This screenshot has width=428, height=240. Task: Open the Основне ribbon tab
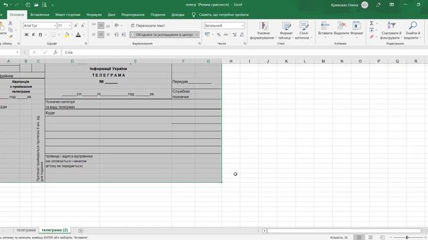(17, 15)
